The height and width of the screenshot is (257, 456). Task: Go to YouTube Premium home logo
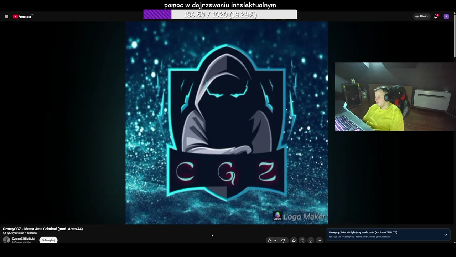tap(23, 16)
